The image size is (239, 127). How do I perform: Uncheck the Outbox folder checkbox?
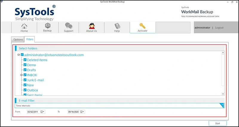click(25, 90)
